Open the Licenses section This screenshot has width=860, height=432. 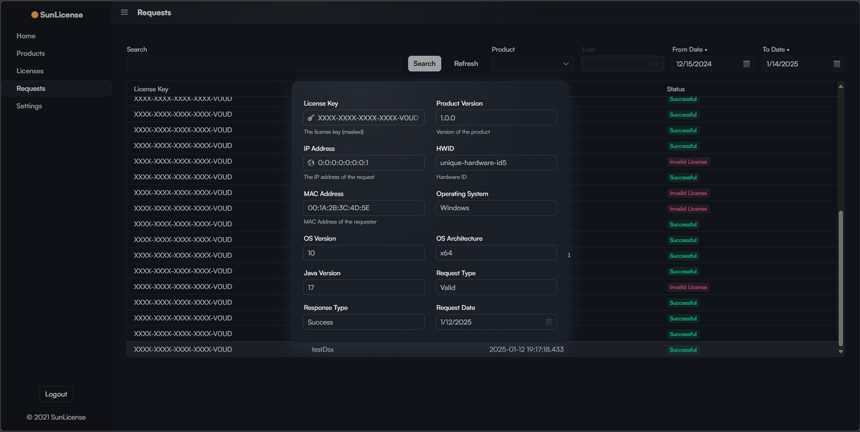(30, 71)
